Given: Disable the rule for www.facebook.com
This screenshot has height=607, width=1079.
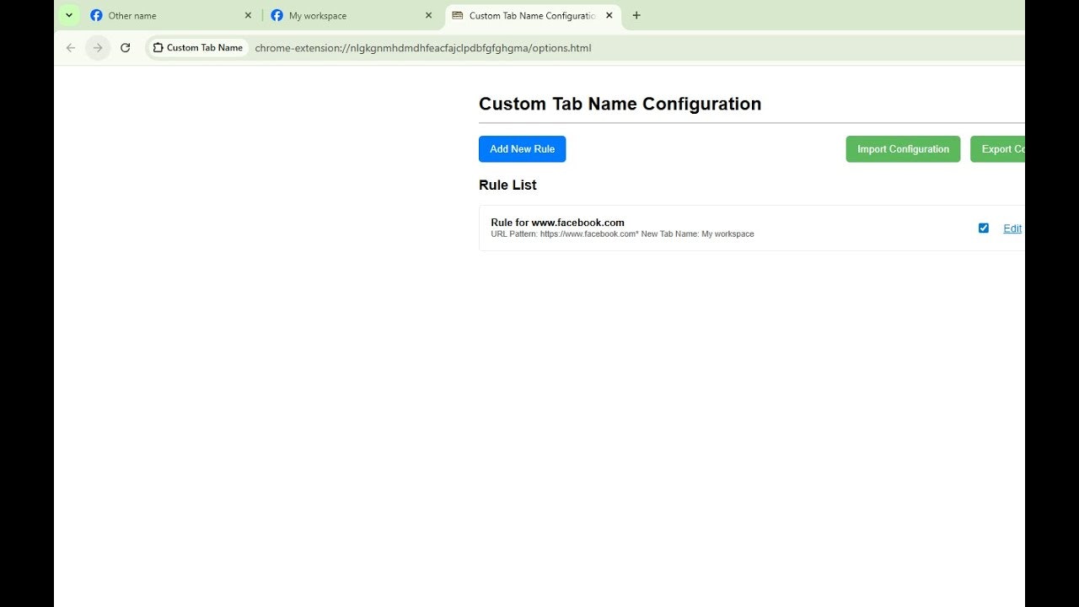Looking at the screenshot, I should pyautogui.click(x=983, y=227).
